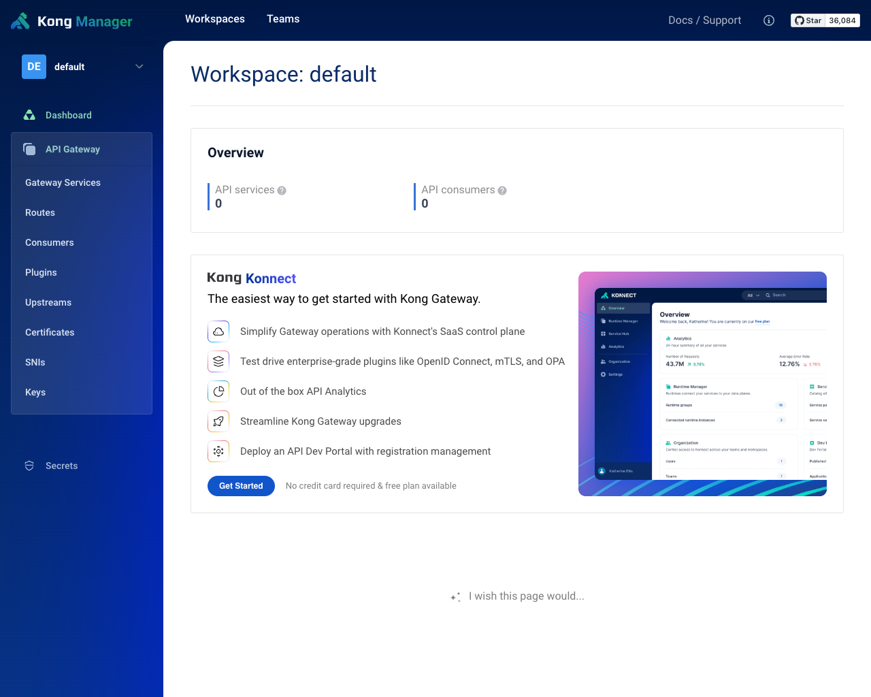Click the 36,084 star count
The image size is (871, 697).
842,20
